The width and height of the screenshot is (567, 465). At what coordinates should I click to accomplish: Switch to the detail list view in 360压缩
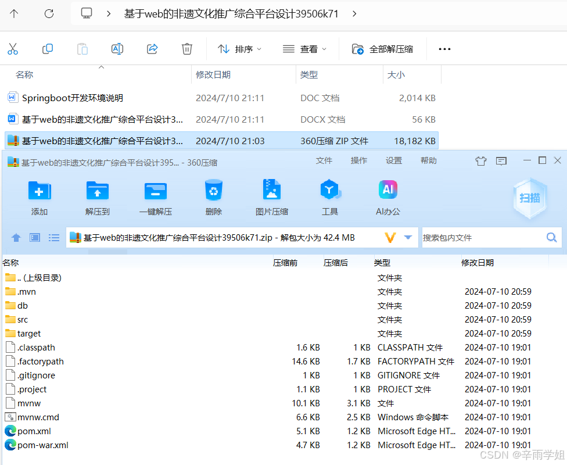[x=54, y=238]
